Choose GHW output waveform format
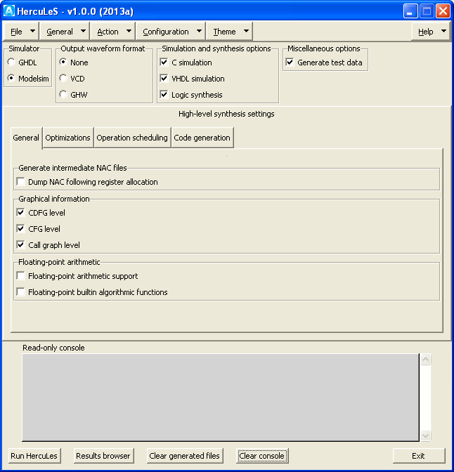454x472 pixels. [x=63, y=94]
